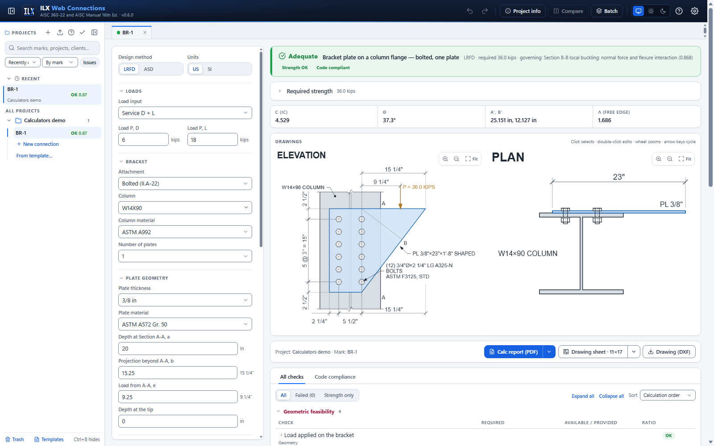Zoom in on the Elevation drawing
Image resolution: width=714 pixels, height=446 pixels.
pos(445,159)
